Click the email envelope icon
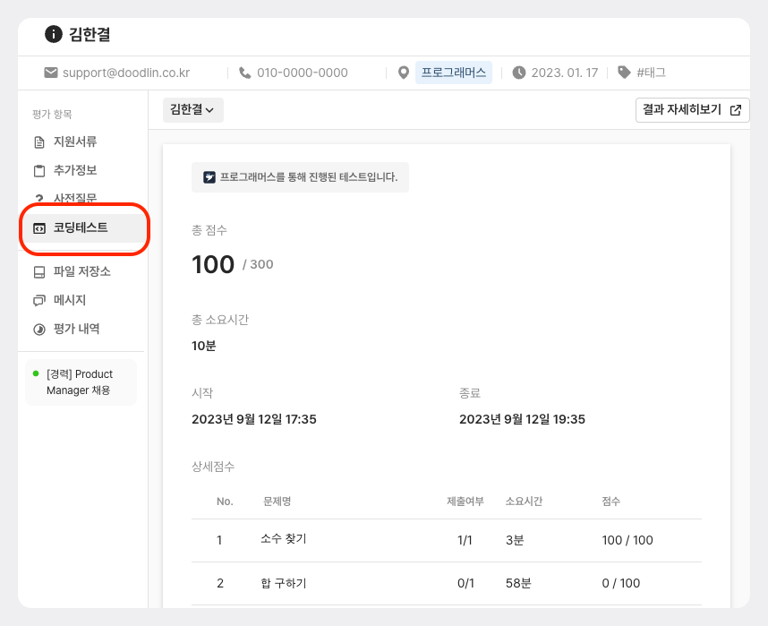 (x=51, y=73)
